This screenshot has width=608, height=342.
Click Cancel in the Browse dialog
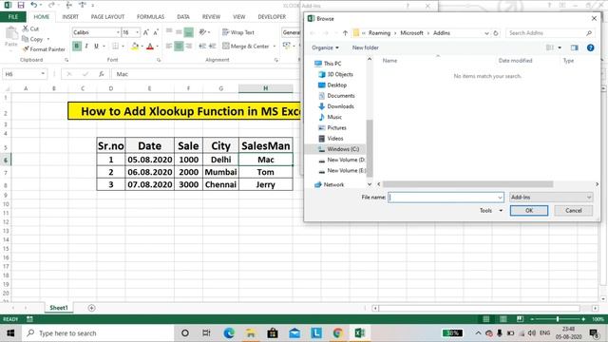click(x=574, y=211)
